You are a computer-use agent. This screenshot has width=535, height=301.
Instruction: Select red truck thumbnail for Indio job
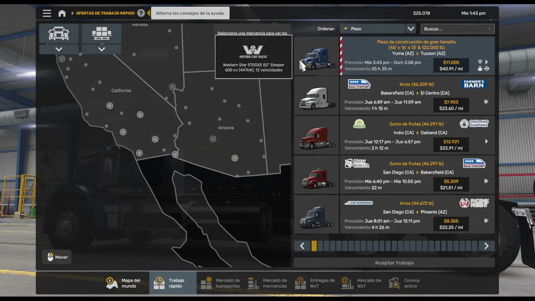click(x=316, y=135)
